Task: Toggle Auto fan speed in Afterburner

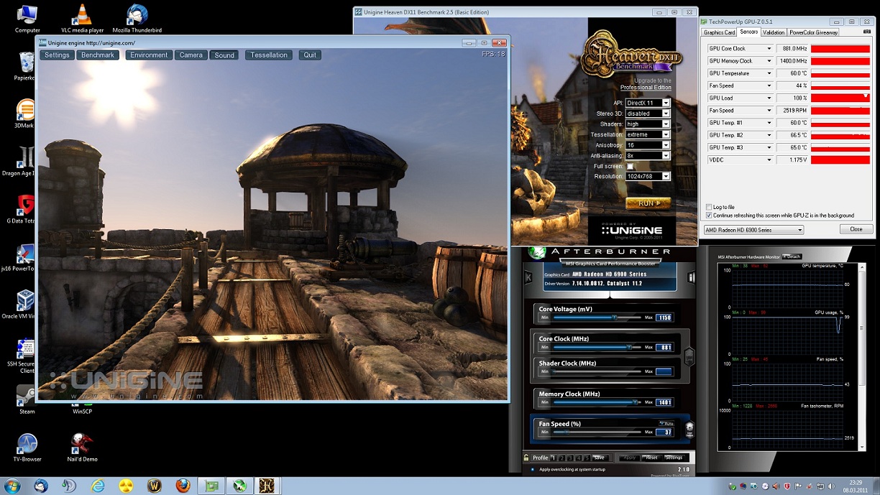Action: pyautogui.click(x=666, y=423)
